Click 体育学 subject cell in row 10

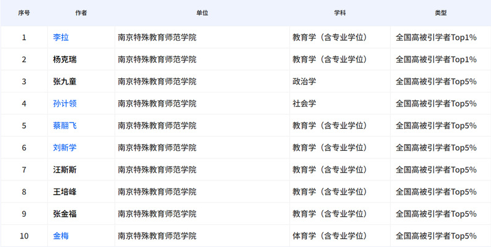329,236
